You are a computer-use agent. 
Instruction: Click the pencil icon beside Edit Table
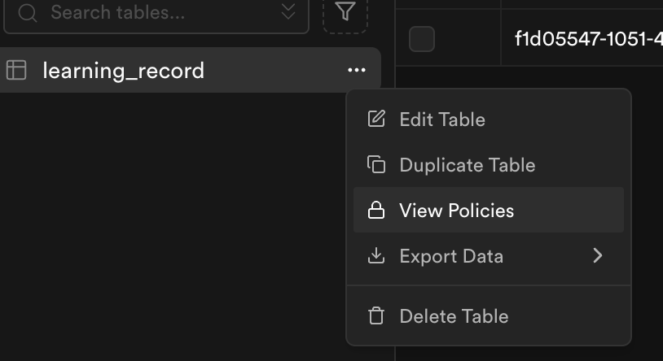376,120
